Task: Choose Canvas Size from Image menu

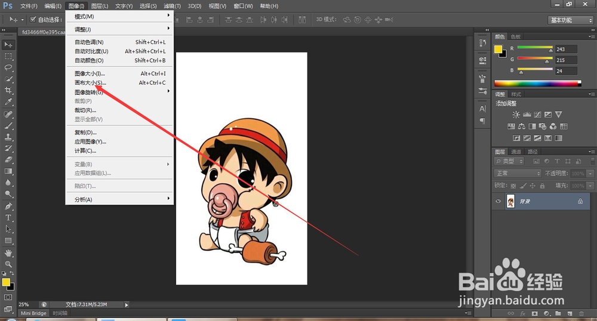Action: pos(119,82)
